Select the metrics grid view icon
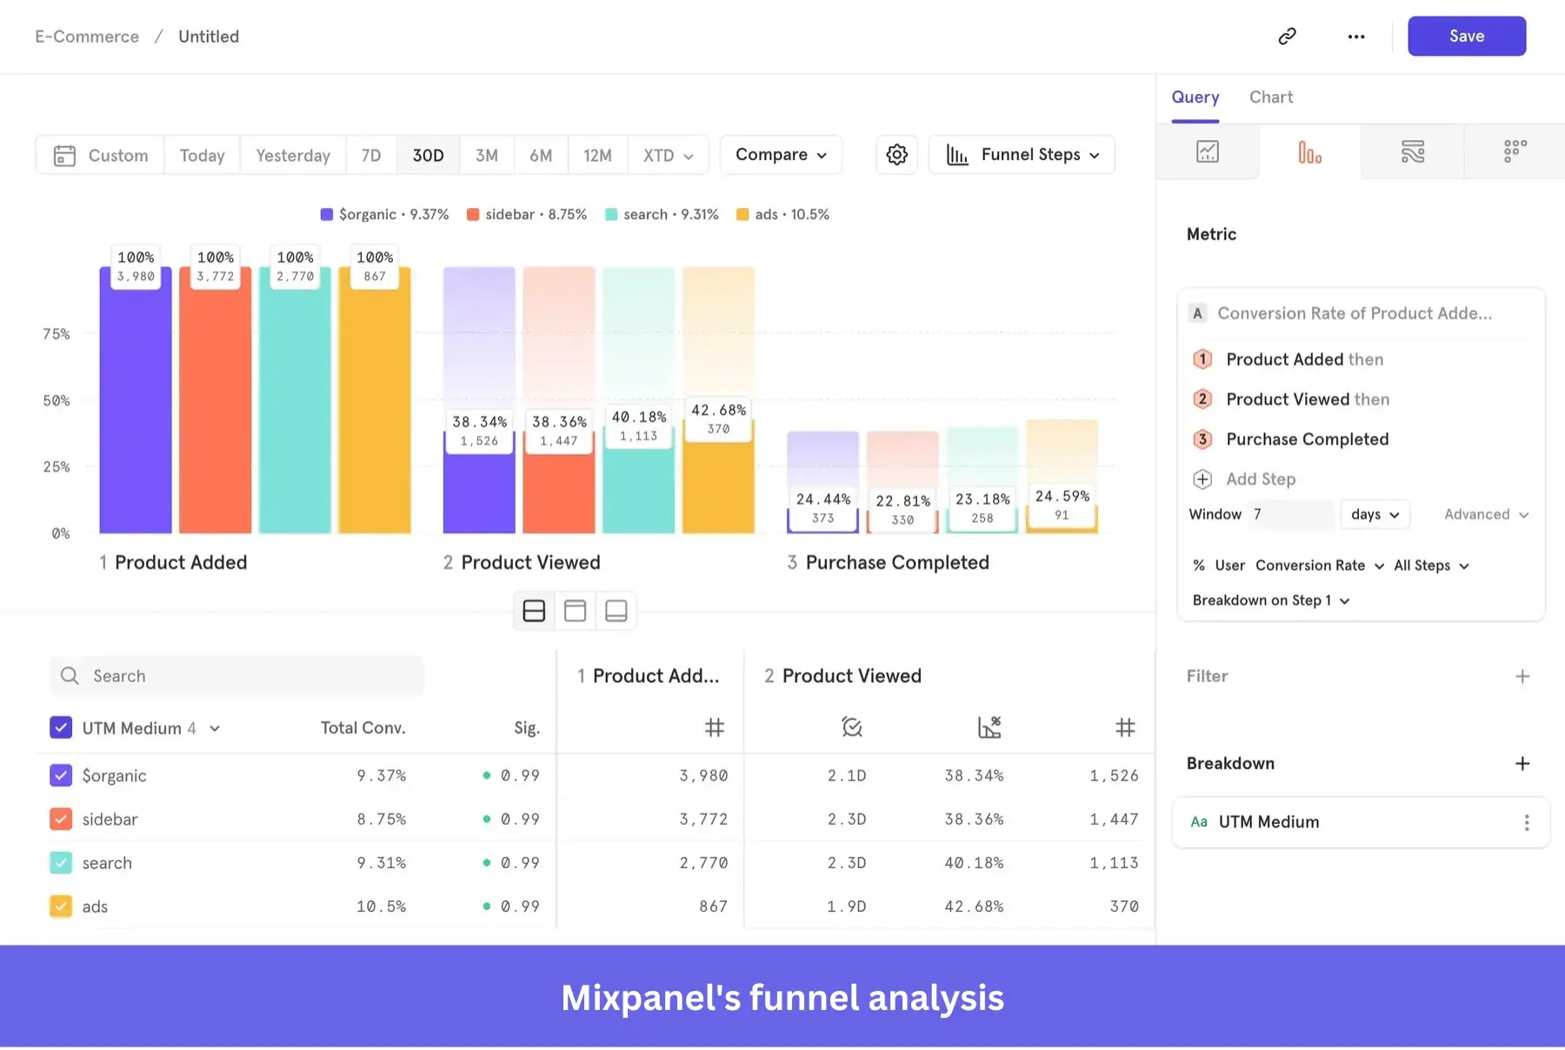This screenshot has height=1050, width=1565. click(x=1513, y=151)
